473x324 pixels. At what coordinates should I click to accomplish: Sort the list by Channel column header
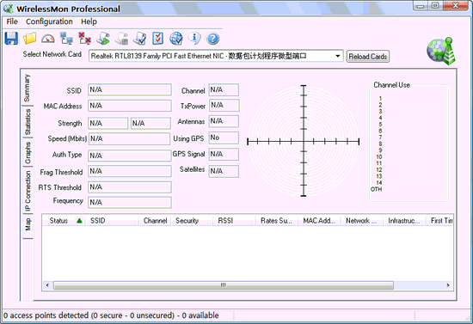[155, 221]
